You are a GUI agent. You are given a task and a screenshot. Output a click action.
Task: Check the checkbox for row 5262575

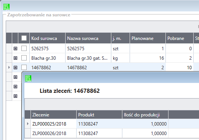click(x=24, y=48)
